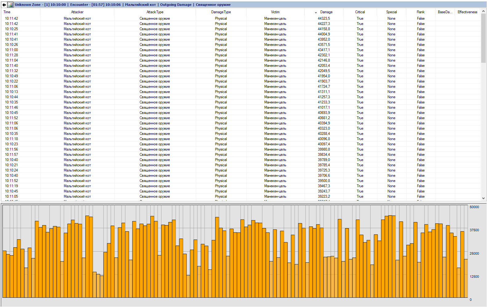The width and height of the screenshot is (487, 307).
Task: Sort by Special column header
Action: point(392,12)
